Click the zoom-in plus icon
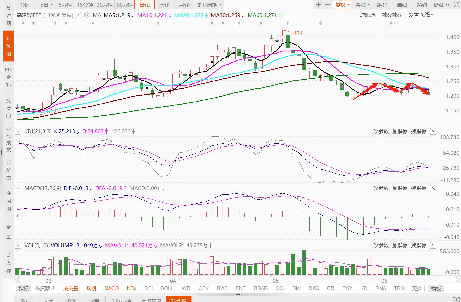 (x=318, y=5)
